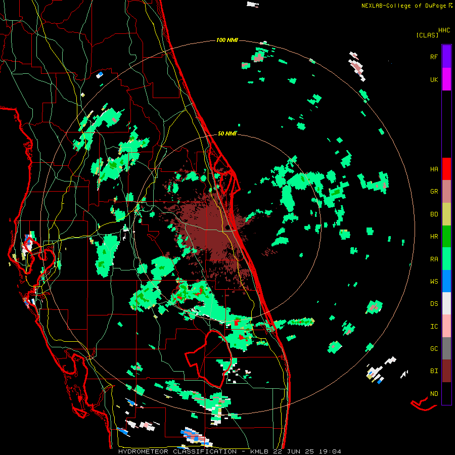Click the BI legend label
This screenshot has height=455, width=455.
tap(434, 371)
